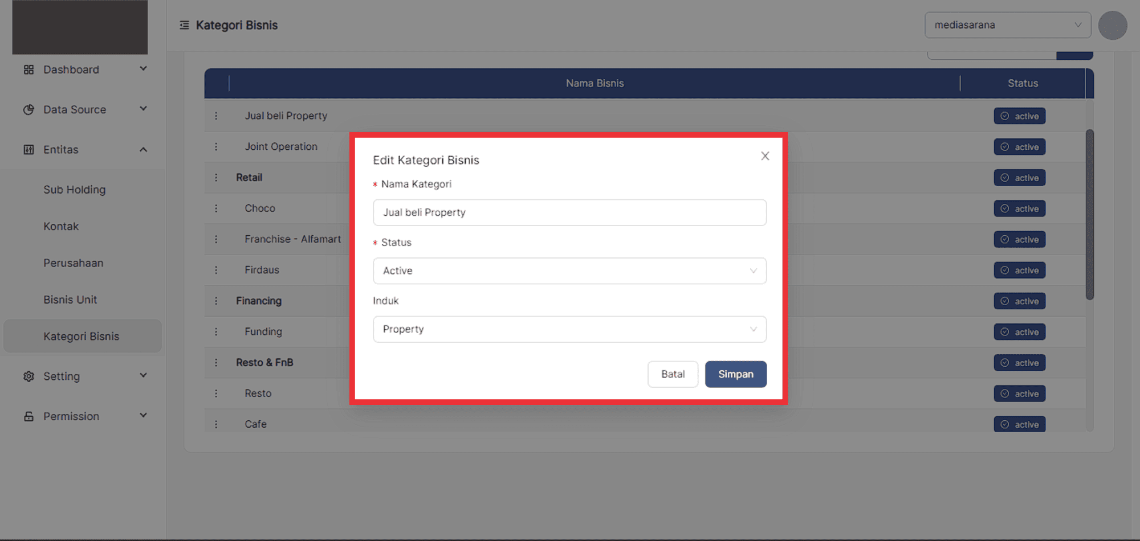
Task: Open Bisnis Unit in the sidebar
Action: [70, 300]
